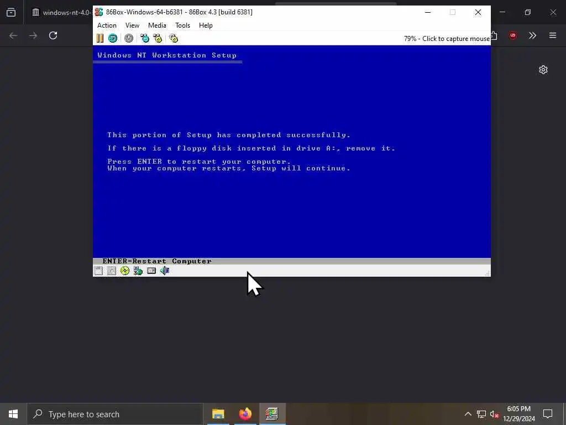This screenshot has width=566, height=425.
Task: Open the uBlock Origin extension icon
Action: point(513,35)
